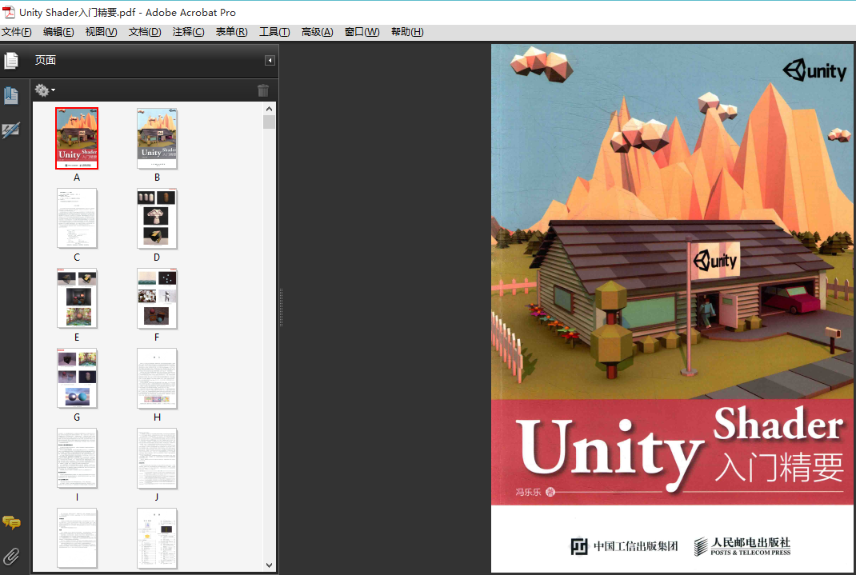
Task: Open the gear options dropdown
Action: coord(45,90)
